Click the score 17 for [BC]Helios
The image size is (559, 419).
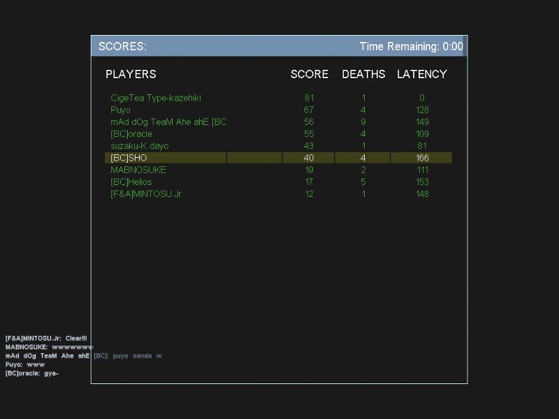[309, 182]
